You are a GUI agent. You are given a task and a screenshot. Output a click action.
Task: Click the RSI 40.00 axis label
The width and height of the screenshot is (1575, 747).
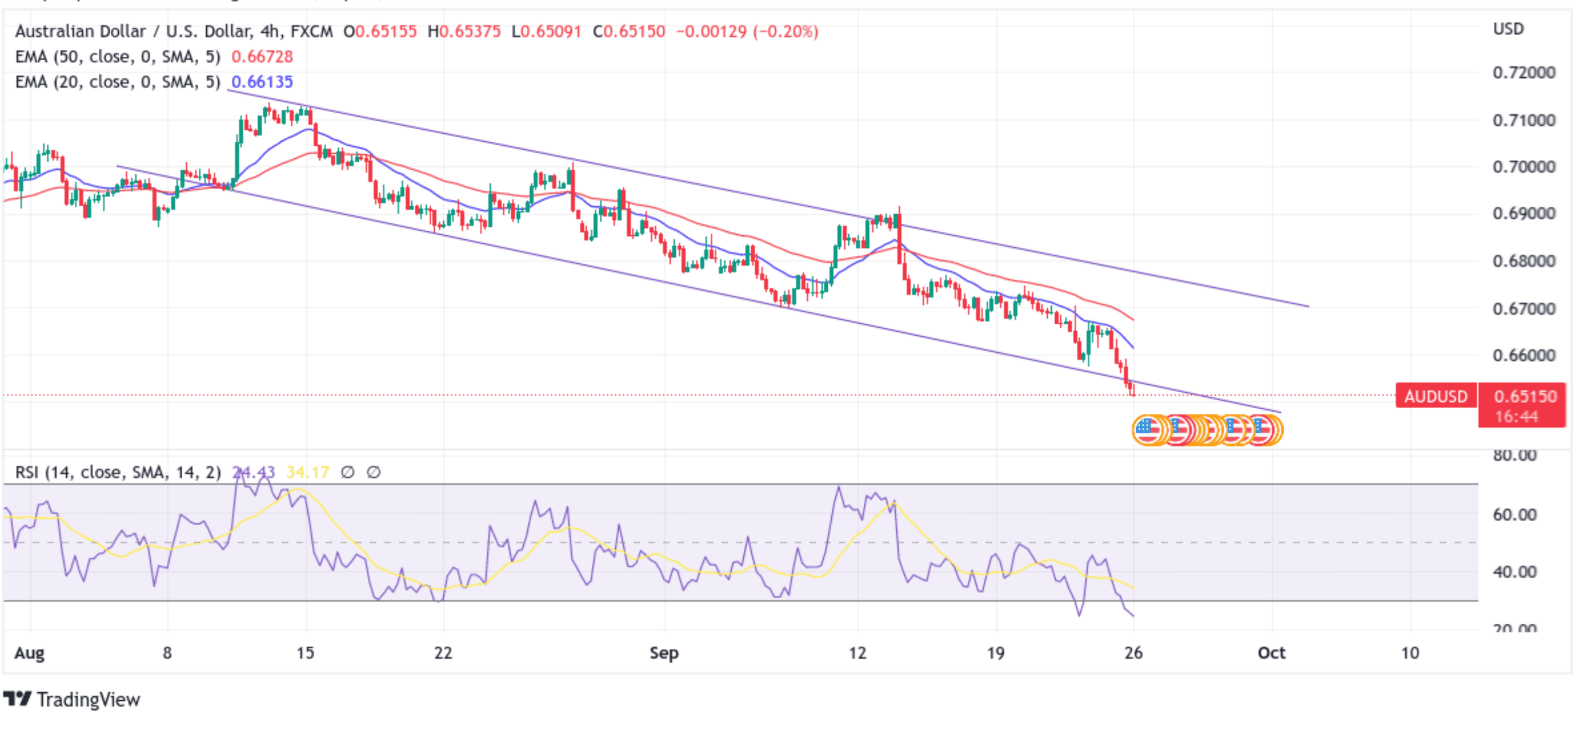[1515, 572]
